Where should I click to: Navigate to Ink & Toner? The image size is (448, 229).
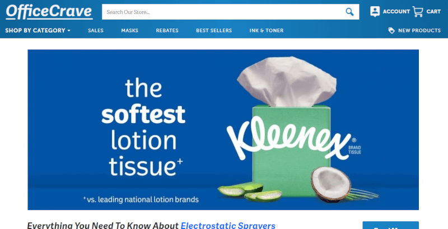click(x=267, y=31)
